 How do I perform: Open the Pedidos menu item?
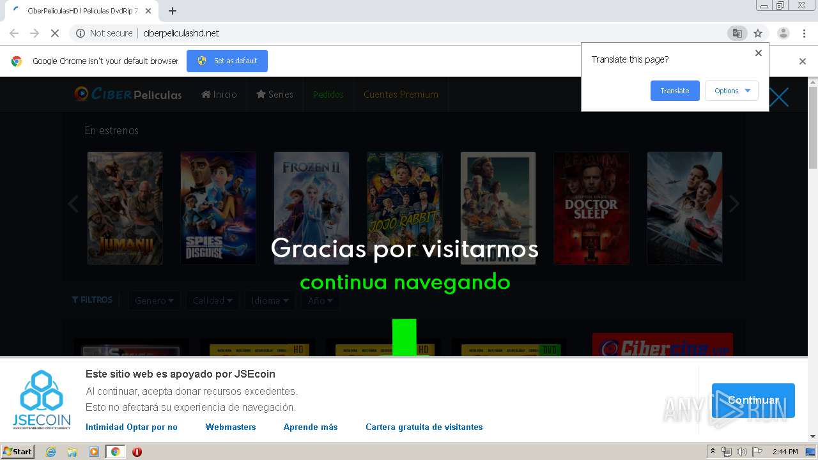tap(328, 95)
